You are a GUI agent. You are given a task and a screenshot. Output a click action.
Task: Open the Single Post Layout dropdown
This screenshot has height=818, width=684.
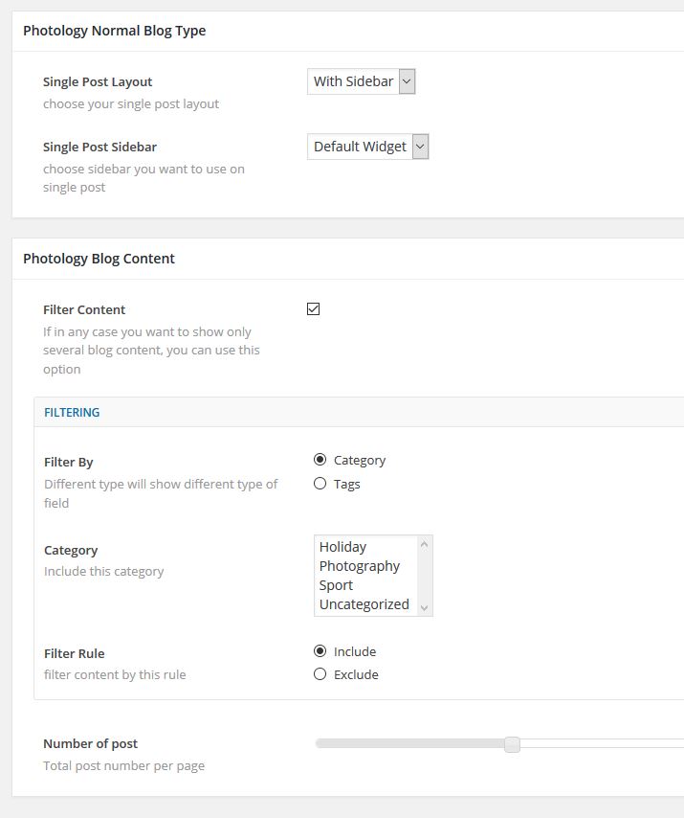coord(361,81)
